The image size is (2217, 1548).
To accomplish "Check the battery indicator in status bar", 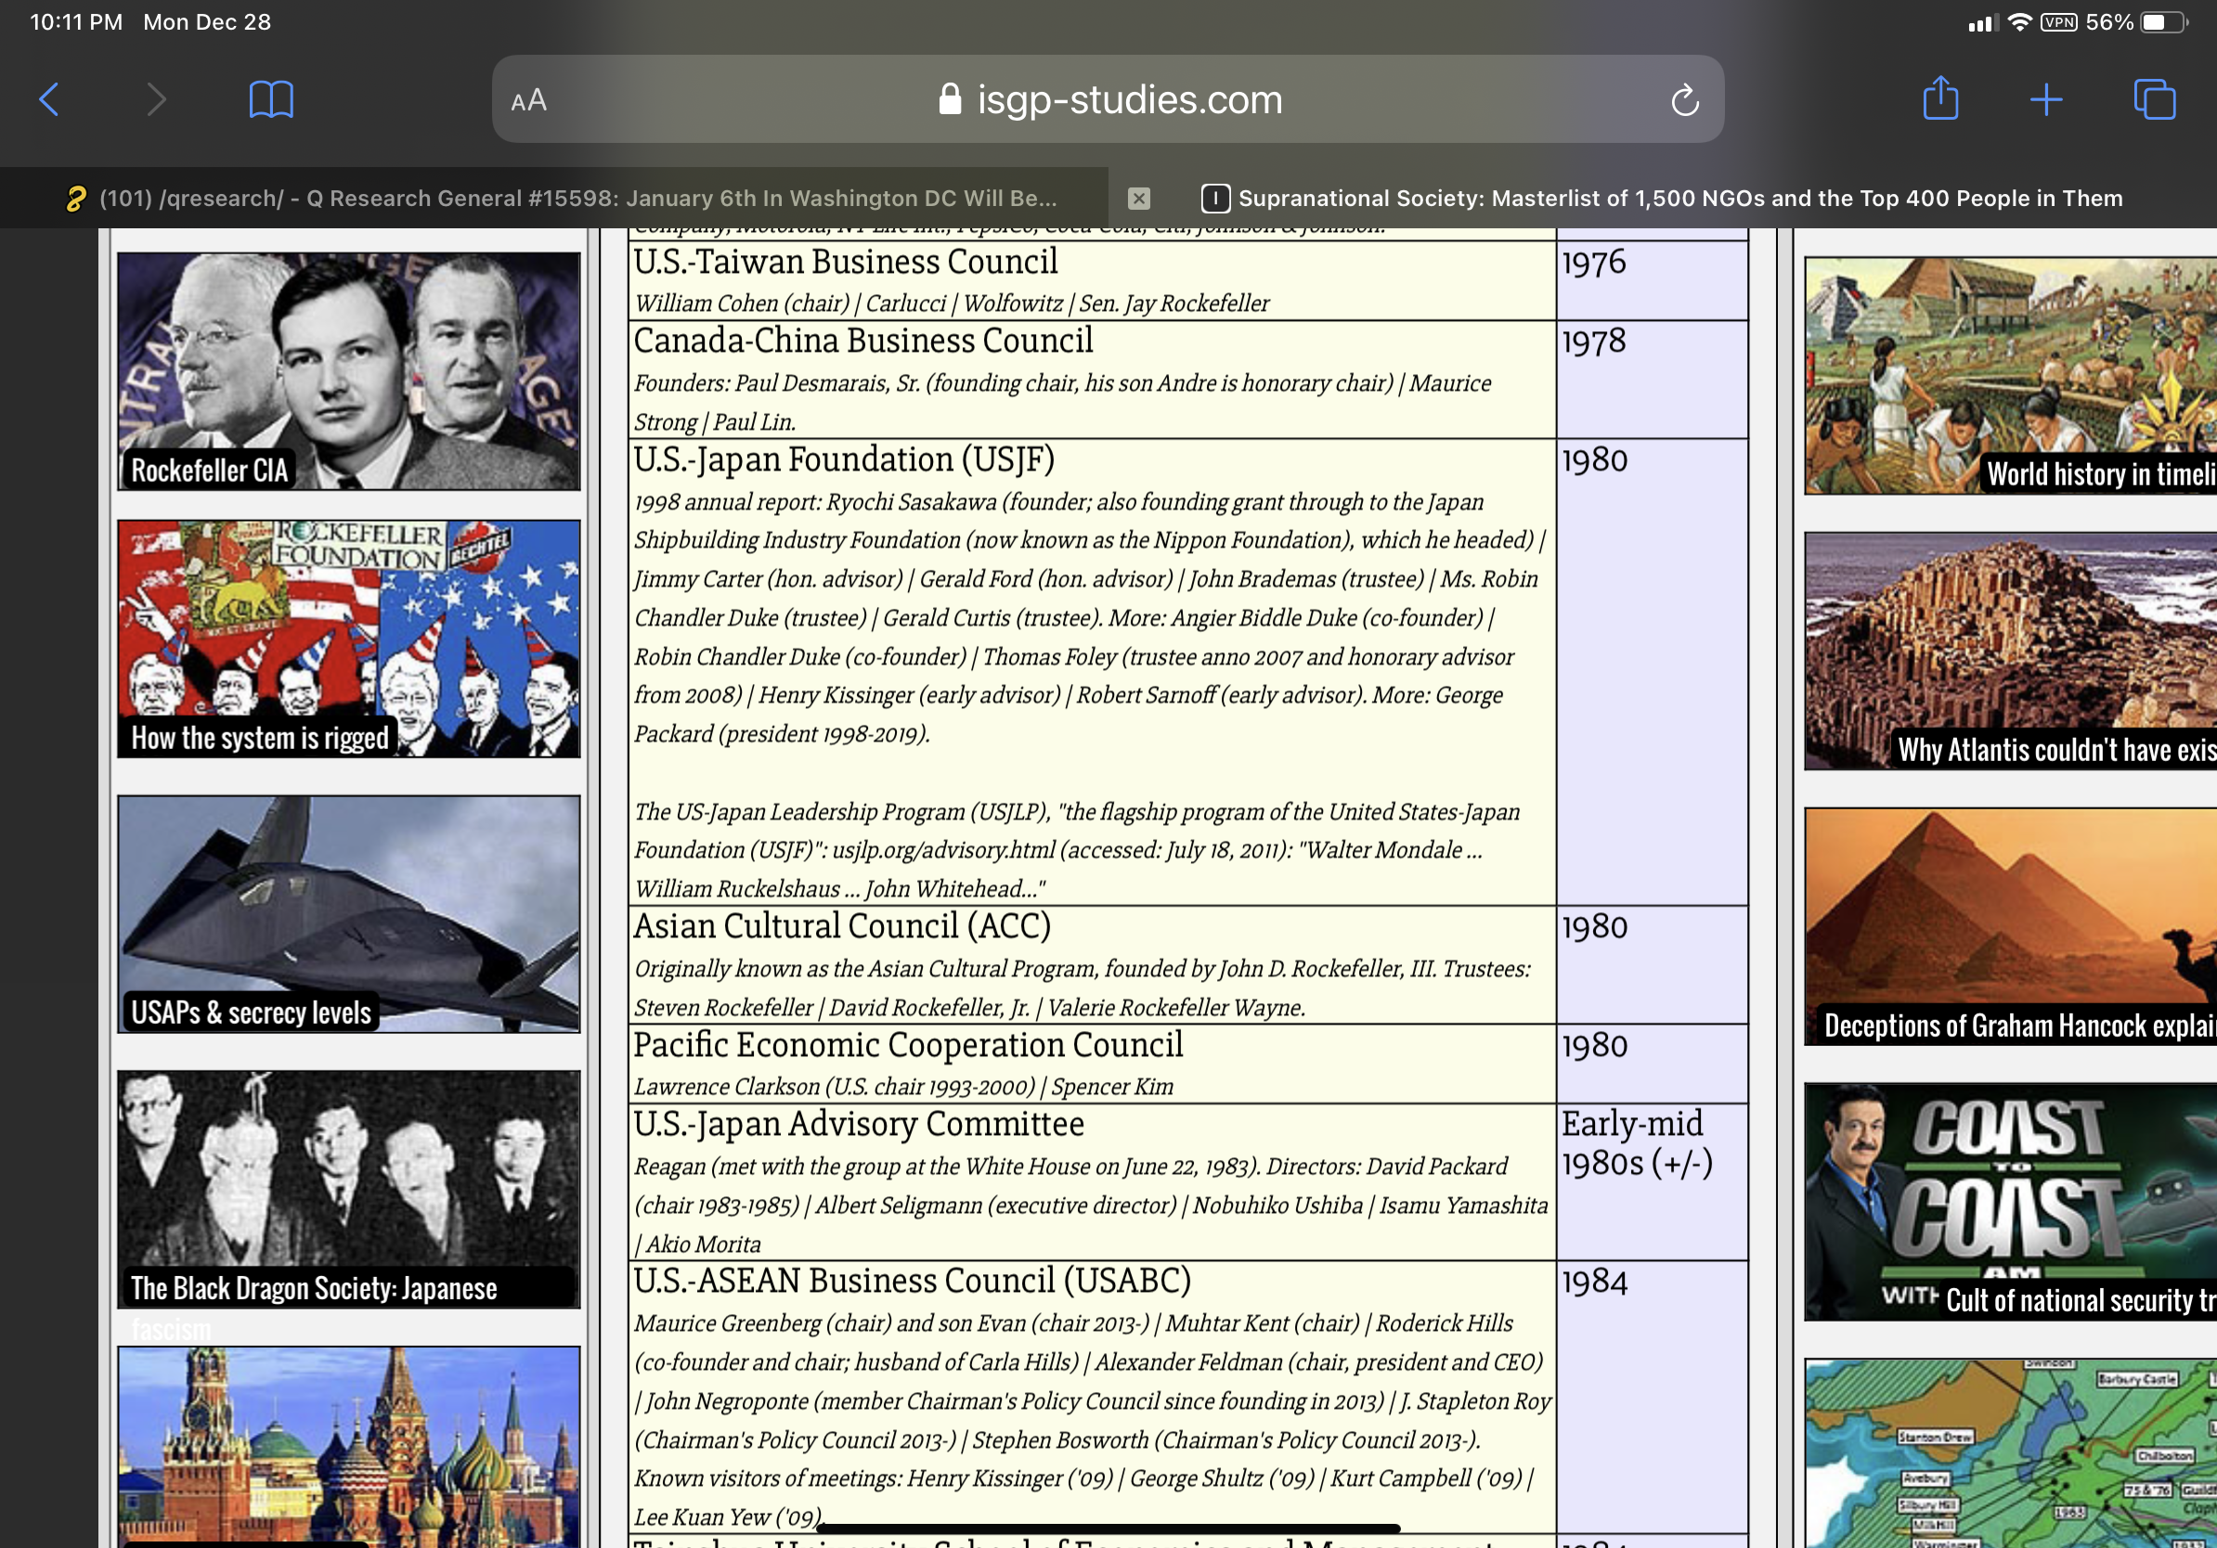I will pyautogui.click(x=2164, y=22).
